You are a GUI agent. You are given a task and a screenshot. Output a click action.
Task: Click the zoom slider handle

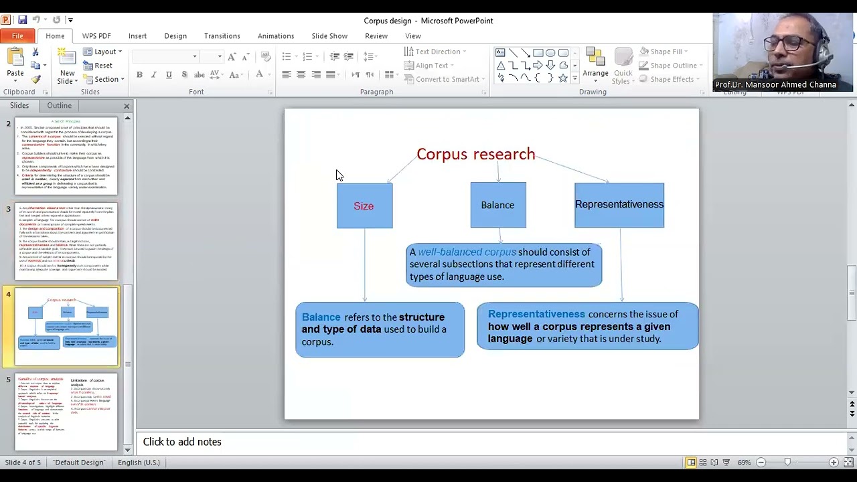coord(787,463)
